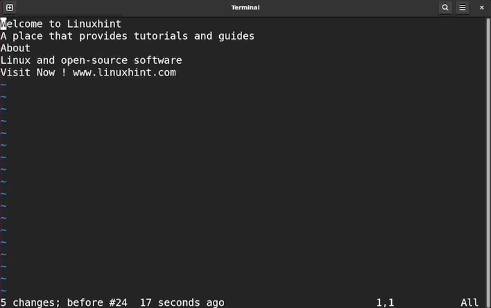This screenshot has height=308, width=491.
Task: Click the 1,1 cursor position indicator
Action: 385,302
